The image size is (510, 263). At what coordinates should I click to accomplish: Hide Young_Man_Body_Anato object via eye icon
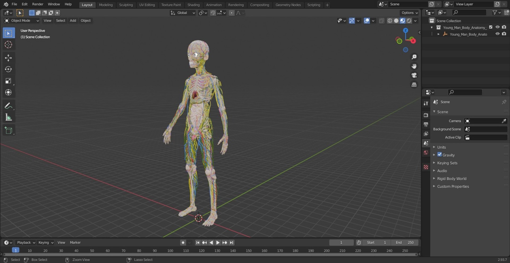(x=497, y=34)
